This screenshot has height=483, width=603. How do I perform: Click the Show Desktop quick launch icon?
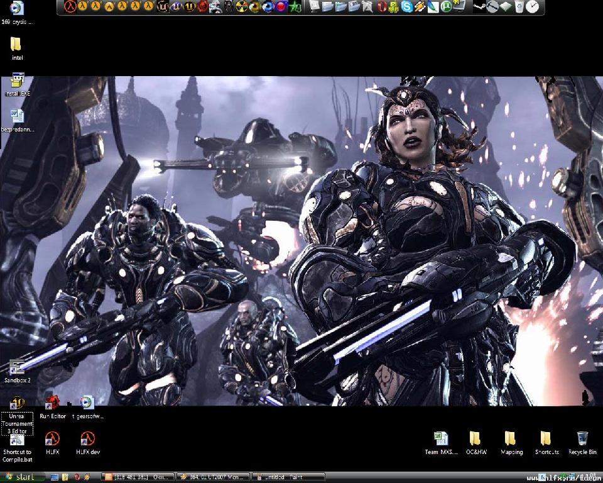[55, 477]
